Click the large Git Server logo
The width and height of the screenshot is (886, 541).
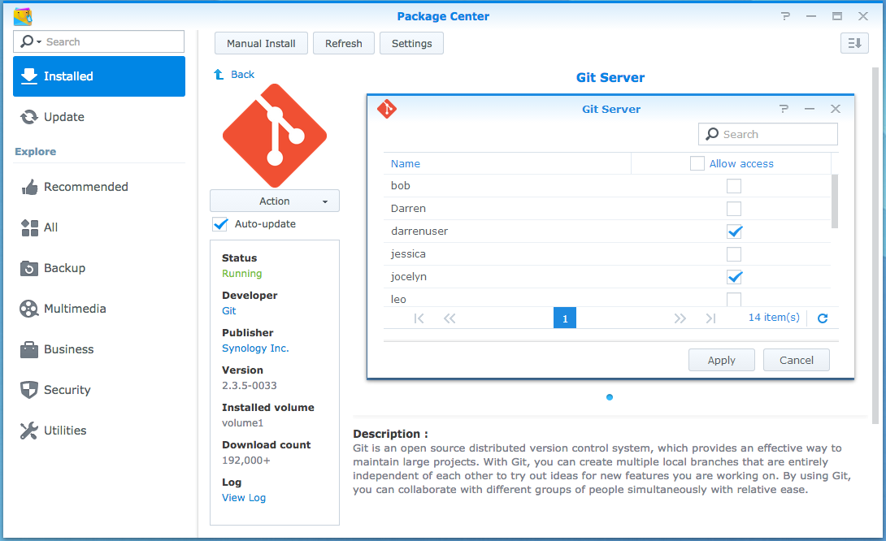coord(275,136)
